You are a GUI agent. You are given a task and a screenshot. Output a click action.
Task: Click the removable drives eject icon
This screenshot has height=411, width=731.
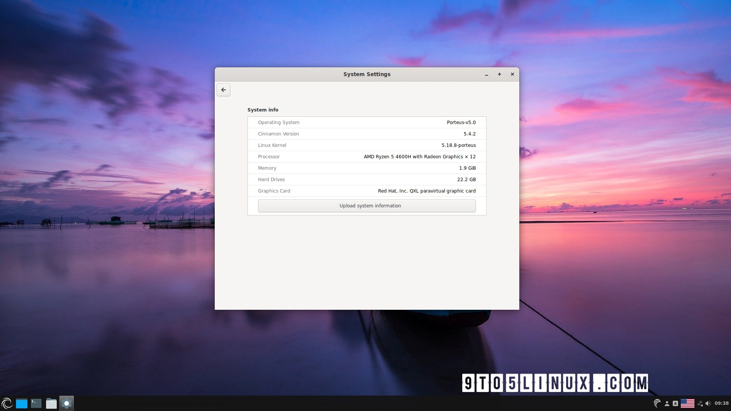[675, 403]
